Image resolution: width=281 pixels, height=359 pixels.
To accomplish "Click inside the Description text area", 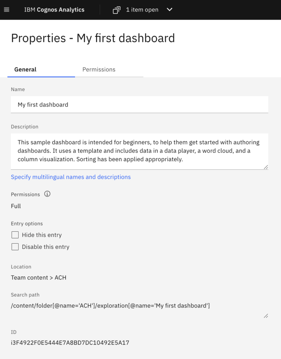I will click(x=139, y=151).
